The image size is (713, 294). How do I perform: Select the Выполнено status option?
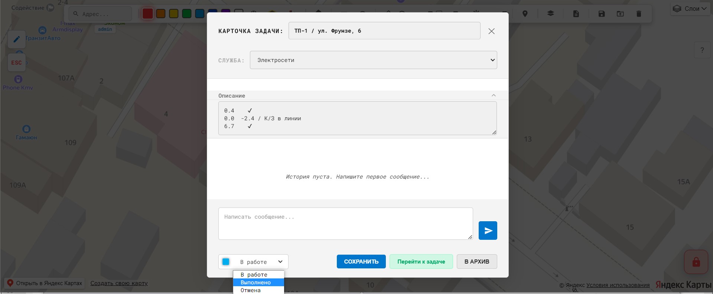(x=258, y=282)
